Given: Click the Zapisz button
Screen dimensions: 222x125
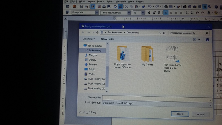Looking at the screenshot, I should click(x=180, y=114).
